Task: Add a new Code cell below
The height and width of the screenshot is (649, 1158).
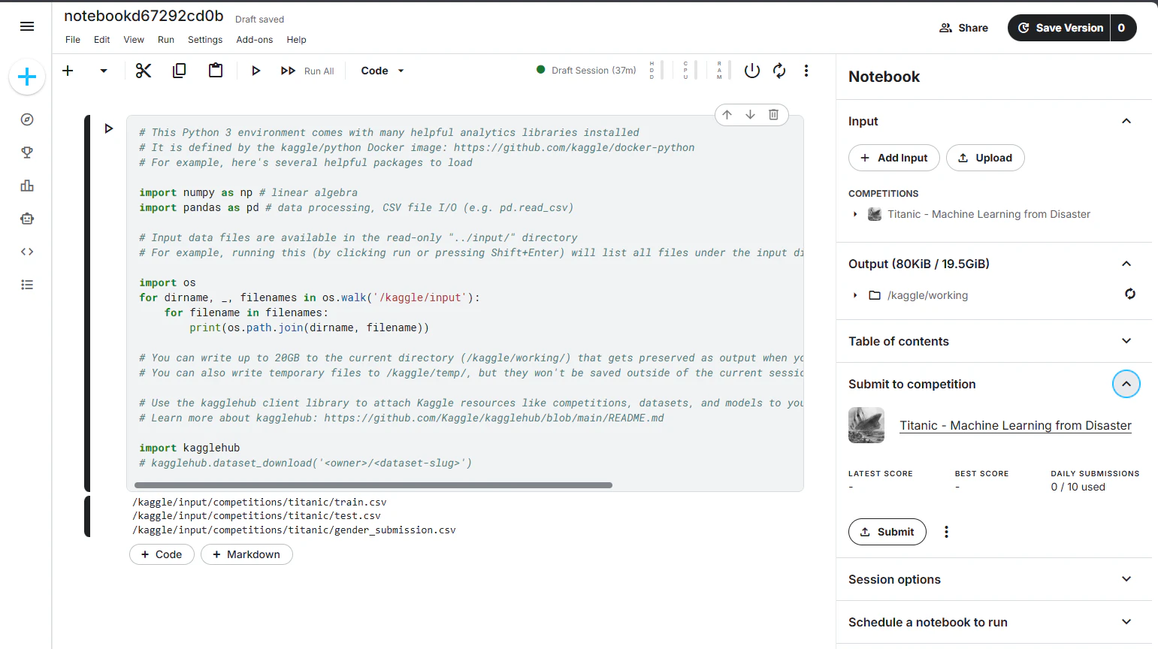Action: tap(162, 554)
